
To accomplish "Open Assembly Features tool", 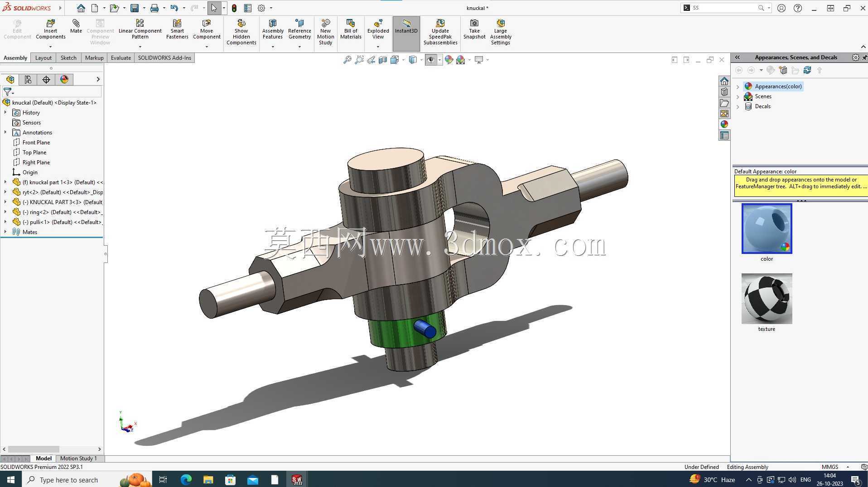I will [273, 29].
